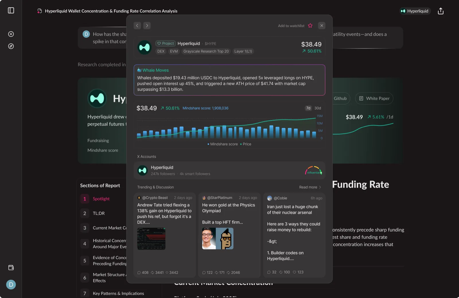
Task: Jump to Spotlight report section
Action: click(101, 199)
